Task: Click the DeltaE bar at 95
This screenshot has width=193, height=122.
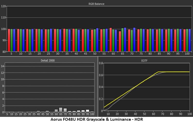Action: tap(87, 111)
